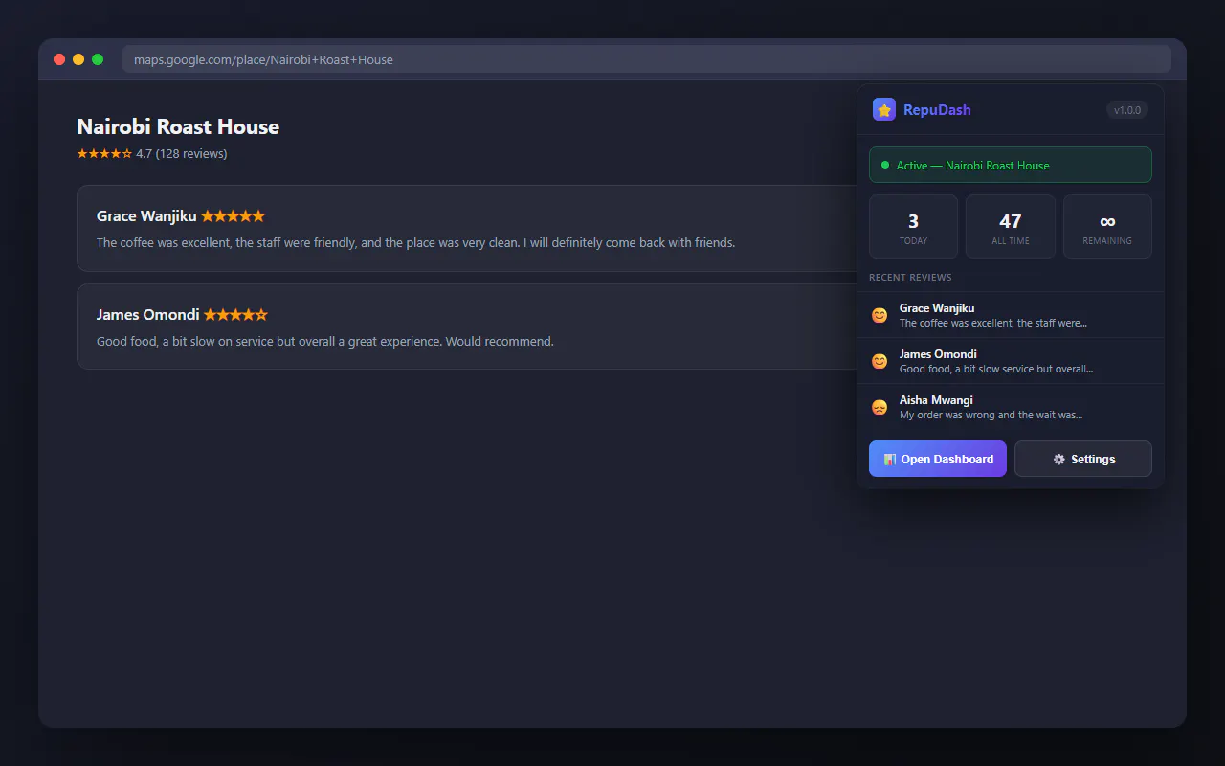This screenshot has width=1225, height=766.
Task: Click Grace Wanjiku's name on the page review card
Action: point(146,216)
